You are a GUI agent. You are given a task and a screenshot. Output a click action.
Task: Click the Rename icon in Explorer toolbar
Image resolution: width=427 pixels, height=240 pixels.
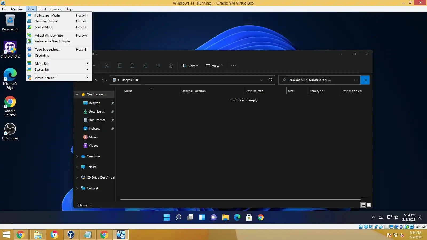(145, 66)
